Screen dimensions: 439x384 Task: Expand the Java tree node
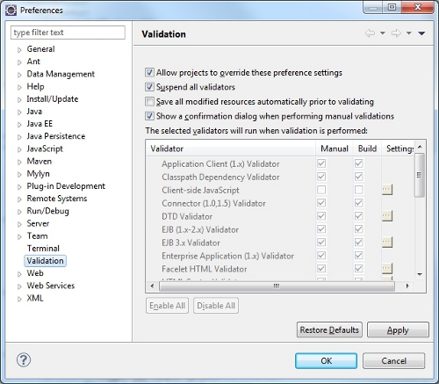[19, 112]
